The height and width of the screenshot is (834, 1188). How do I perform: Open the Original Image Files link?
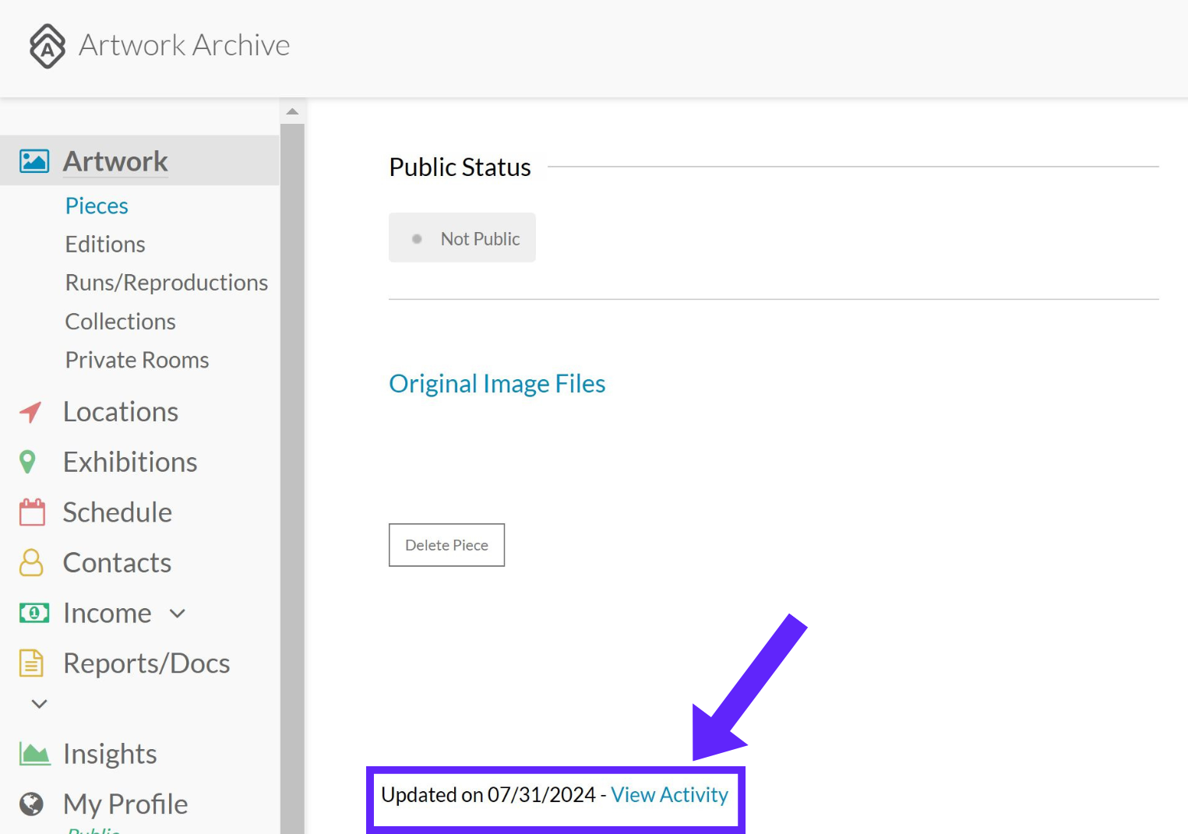497,384
